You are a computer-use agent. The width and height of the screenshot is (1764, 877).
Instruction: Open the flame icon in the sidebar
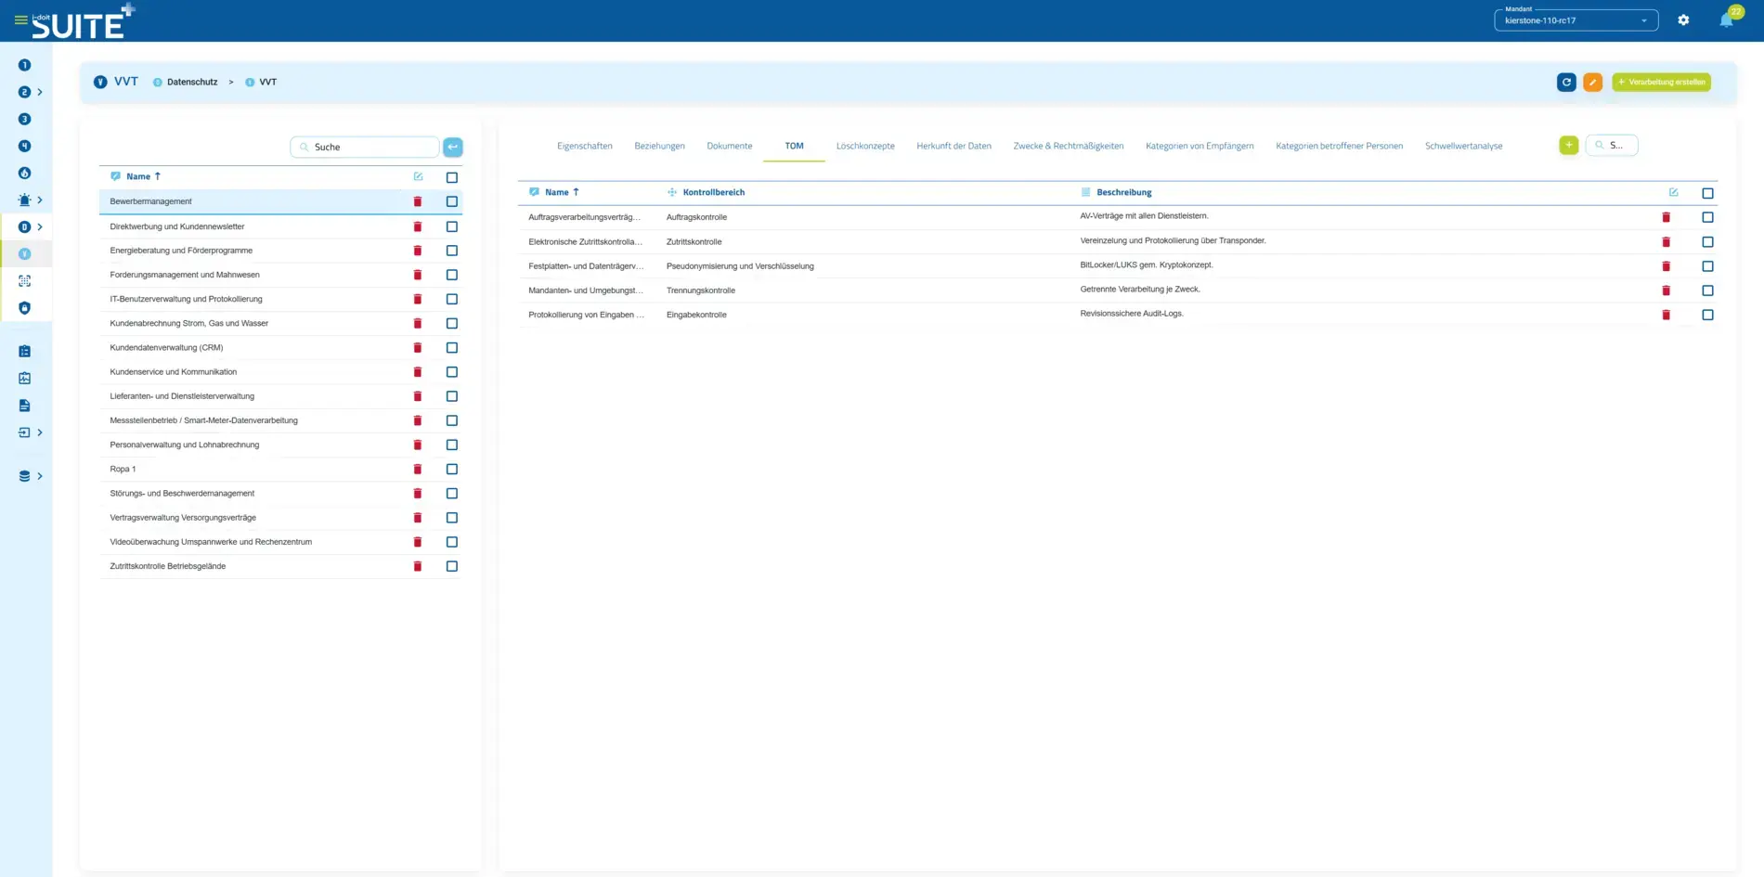point(25,173)
